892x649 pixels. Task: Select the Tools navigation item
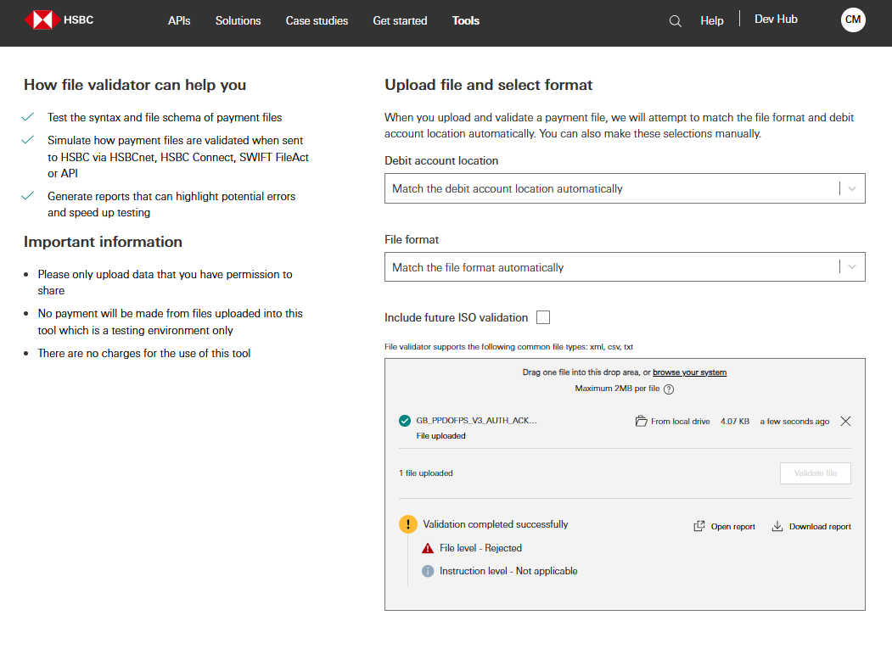[x=466, y=20]
